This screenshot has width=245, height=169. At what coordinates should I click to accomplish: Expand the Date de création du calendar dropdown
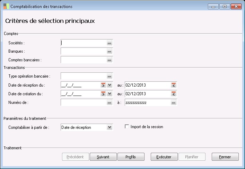click(110, 94)
